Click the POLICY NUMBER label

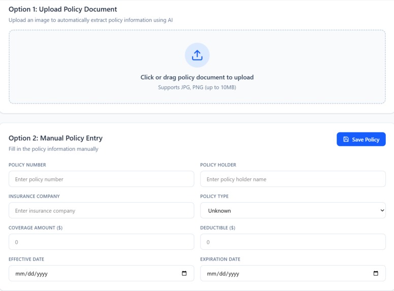coord(27,165)
